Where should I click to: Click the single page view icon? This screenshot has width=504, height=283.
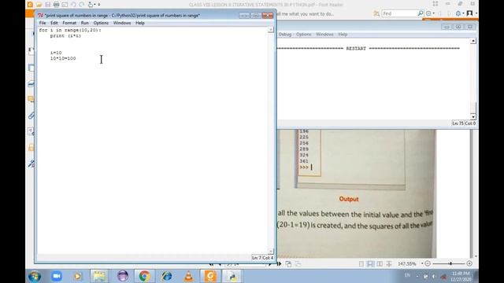tap(361, 264)
